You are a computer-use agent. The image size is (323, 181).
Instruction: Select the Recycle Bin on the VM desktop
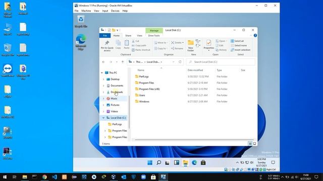click(81, 22)
